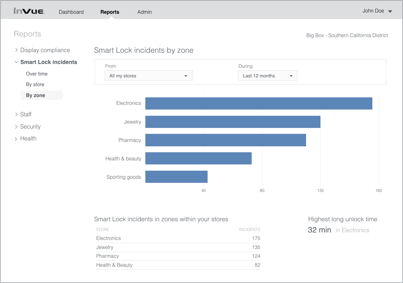The width and height of the screenshot is (403, 283).
Task: Click the Sporting goods axis label
Action: tap(124, 177)
